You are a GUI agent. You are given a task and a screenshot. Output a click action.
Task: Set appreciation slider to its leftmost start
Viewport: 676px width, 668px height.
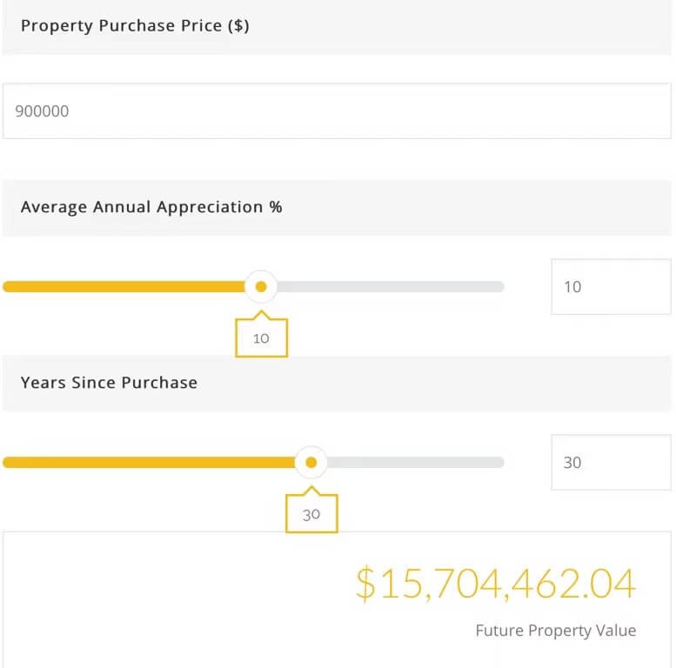tap(5, 287)
